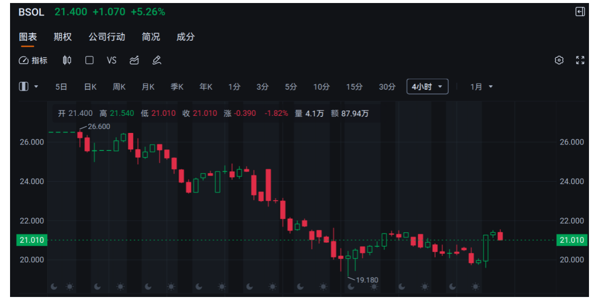Click the square frame icon in toolbar
This screenshot has width=593, height=302.
coord(89,60)
